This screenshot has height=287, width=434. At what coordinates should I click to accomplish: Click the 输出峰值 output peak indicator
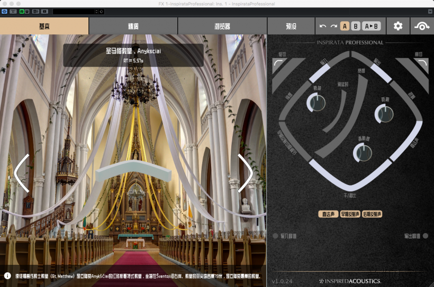(x=426, y=236)
